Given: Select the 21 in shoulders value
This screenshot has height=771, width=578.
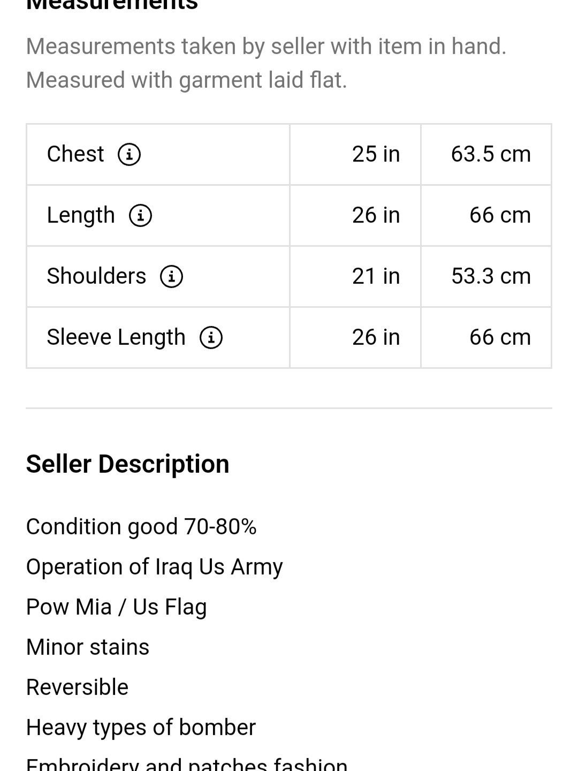Looking at the screenshot, I should pyautogui.click(x=376, y=276).
